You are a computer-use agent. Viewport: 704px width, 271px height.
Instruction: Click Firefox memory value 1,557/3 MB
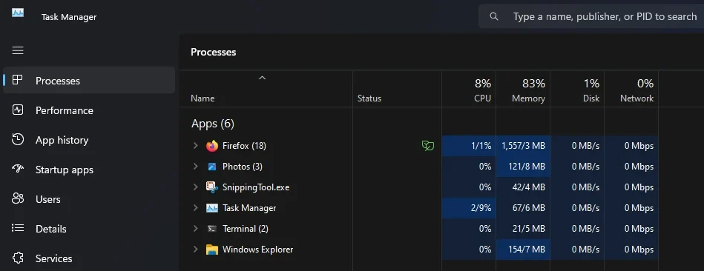pos(523,146)
